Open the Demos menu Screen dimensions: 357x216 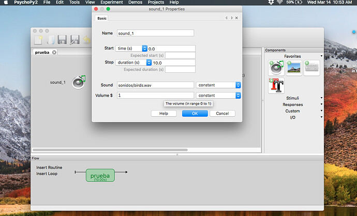(135, 2)
